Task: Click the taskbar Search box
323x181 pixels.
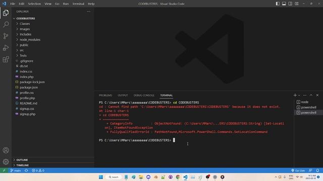Action: coord(113,177)
